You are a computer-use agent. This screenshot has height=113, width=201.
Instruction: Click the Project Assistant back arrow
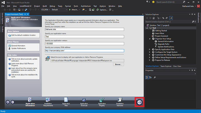pyautogui.click(x=13, y=102)
